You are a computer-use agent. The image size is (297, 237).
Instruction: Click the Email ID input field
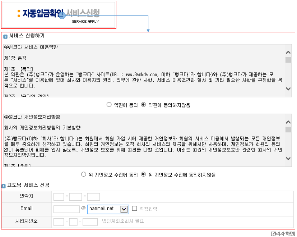(x=66, y=209)
